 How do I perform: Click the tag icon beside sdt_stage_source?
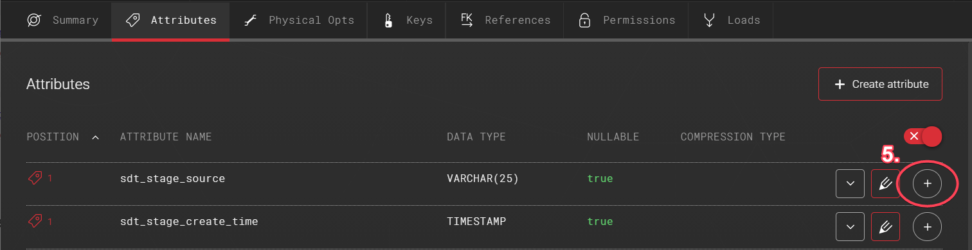35,179
